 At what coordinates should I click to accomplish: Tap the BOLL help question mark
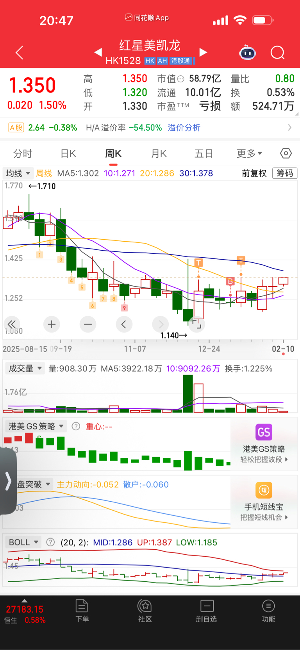click(x=50, y=542)
